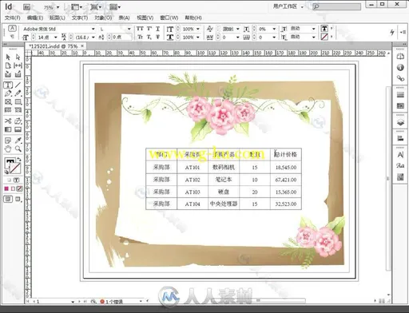
Task: Select the Gradient Swatch tool
Action: click(8, 129)
